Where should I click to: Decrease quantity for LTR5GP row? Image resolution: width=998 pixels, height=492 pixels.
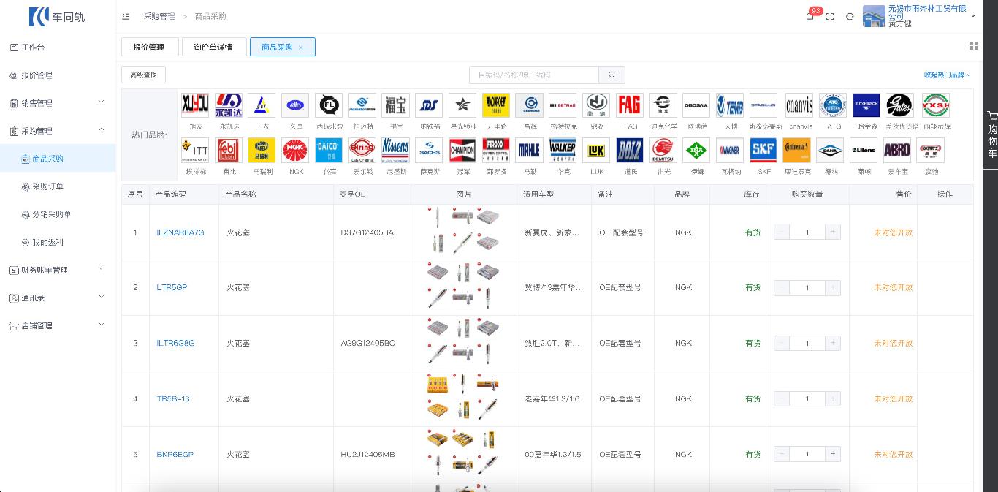tap(782, 287)
